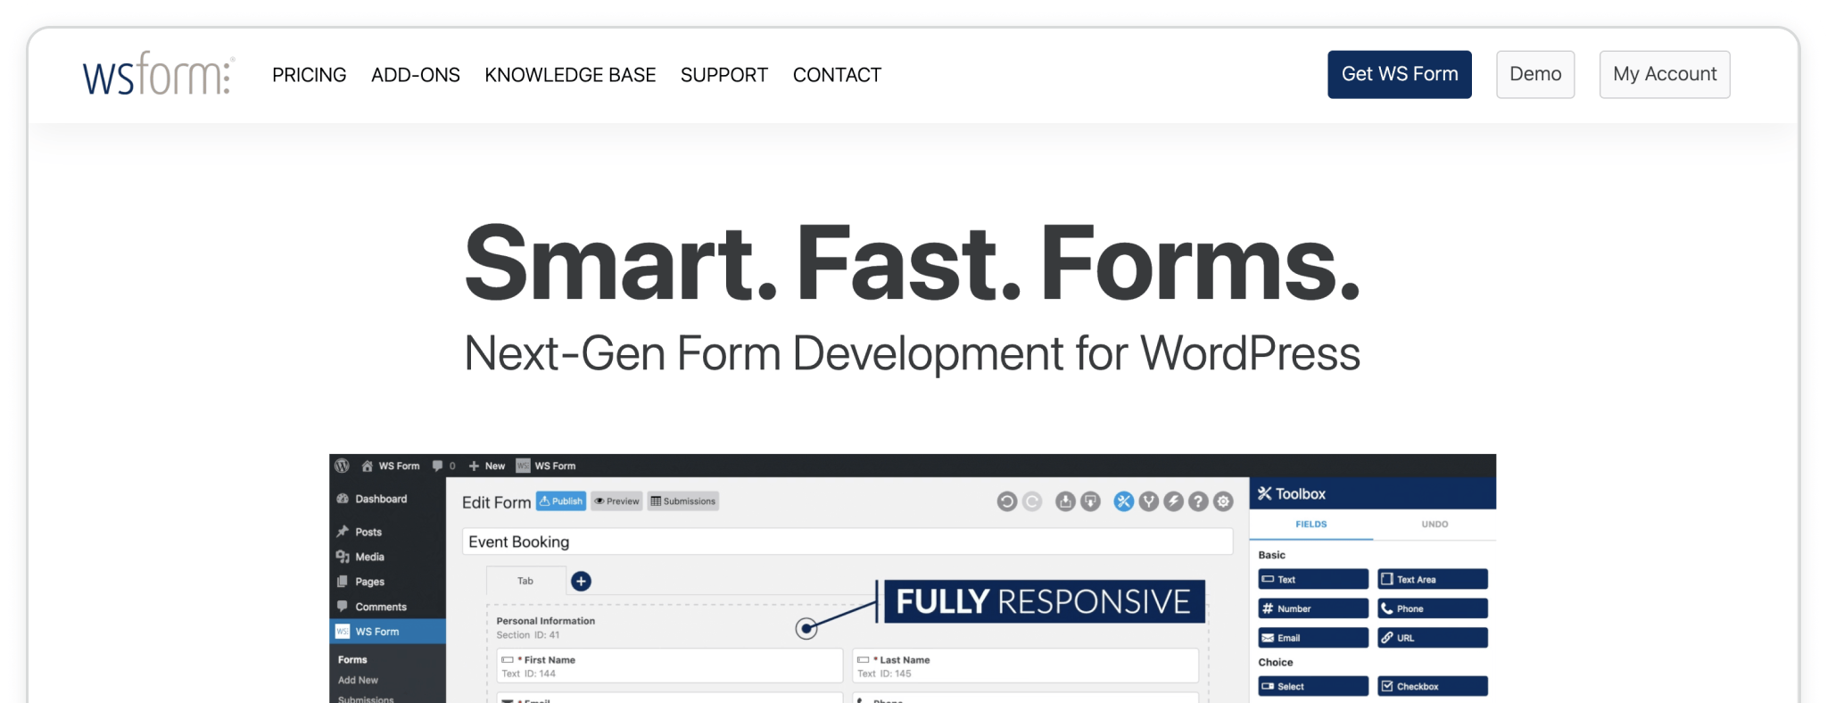The image size is (1827, 703).
Task: Click the Personal Information section title
Action: (x=545, y=621)
